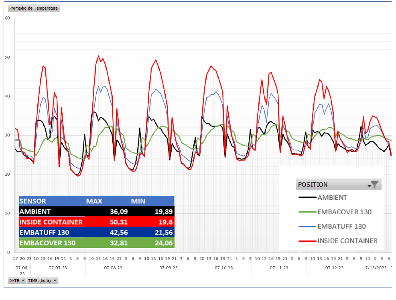Click the INSIDE CONTAINER legend label

click(x=347, y=241)
